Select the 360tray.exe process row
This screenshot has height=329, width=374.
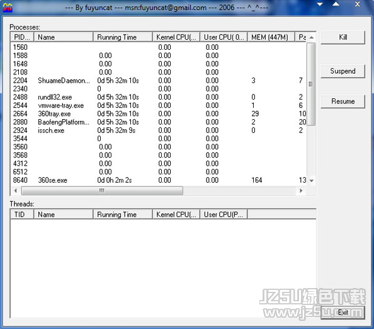[x=159, y=113]
